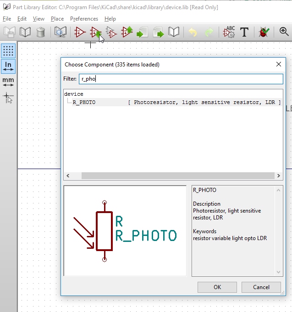Image resolution: width=292 pixels, height=312 pixels.
Task: Click the zoom in magnifier icon
Action: 284,32
